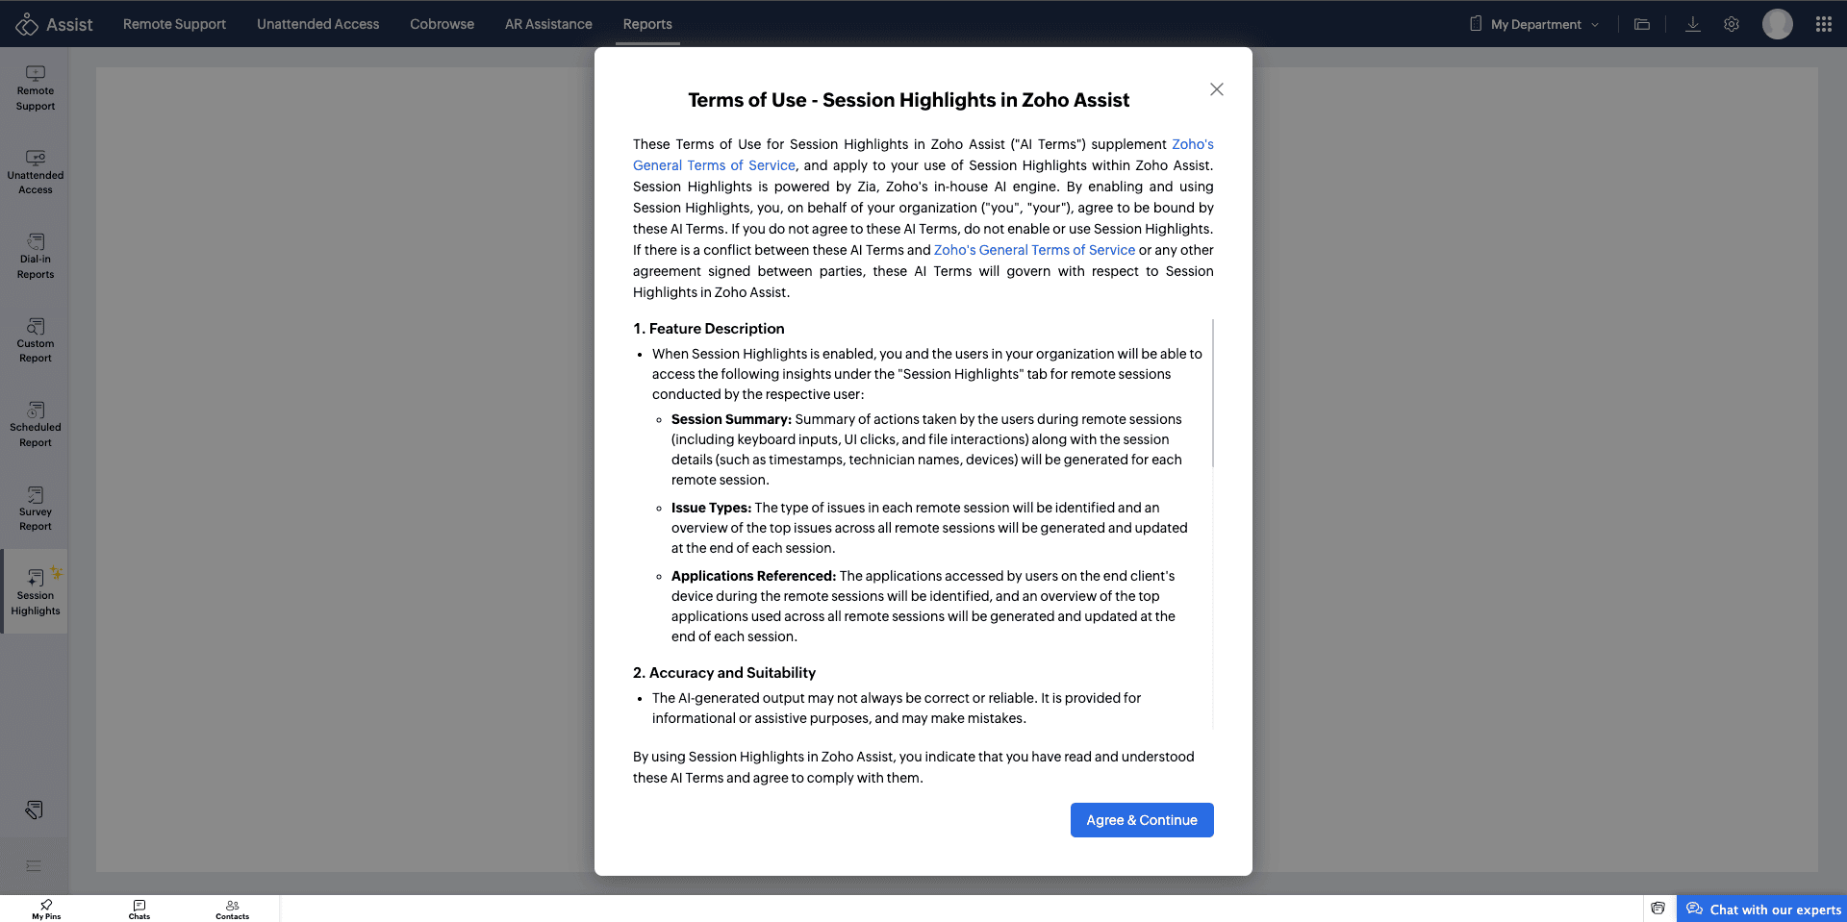The image size is (1847, 922).
Task: Switch to the AR Assistance tab
Action: pos(548,24)
